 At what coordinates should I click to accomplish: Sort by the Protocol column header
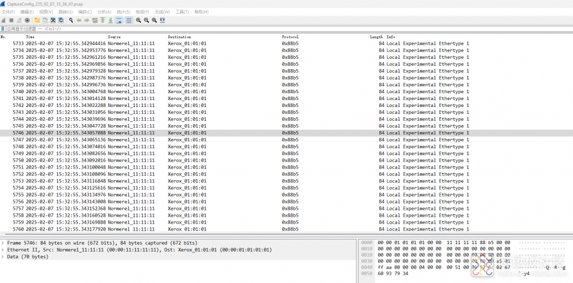coord(324,37)
